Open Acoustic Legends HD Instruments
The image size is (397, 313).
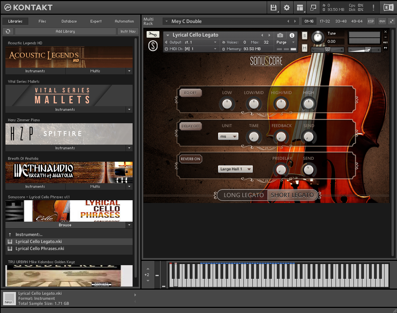click(x=35, y=71)
